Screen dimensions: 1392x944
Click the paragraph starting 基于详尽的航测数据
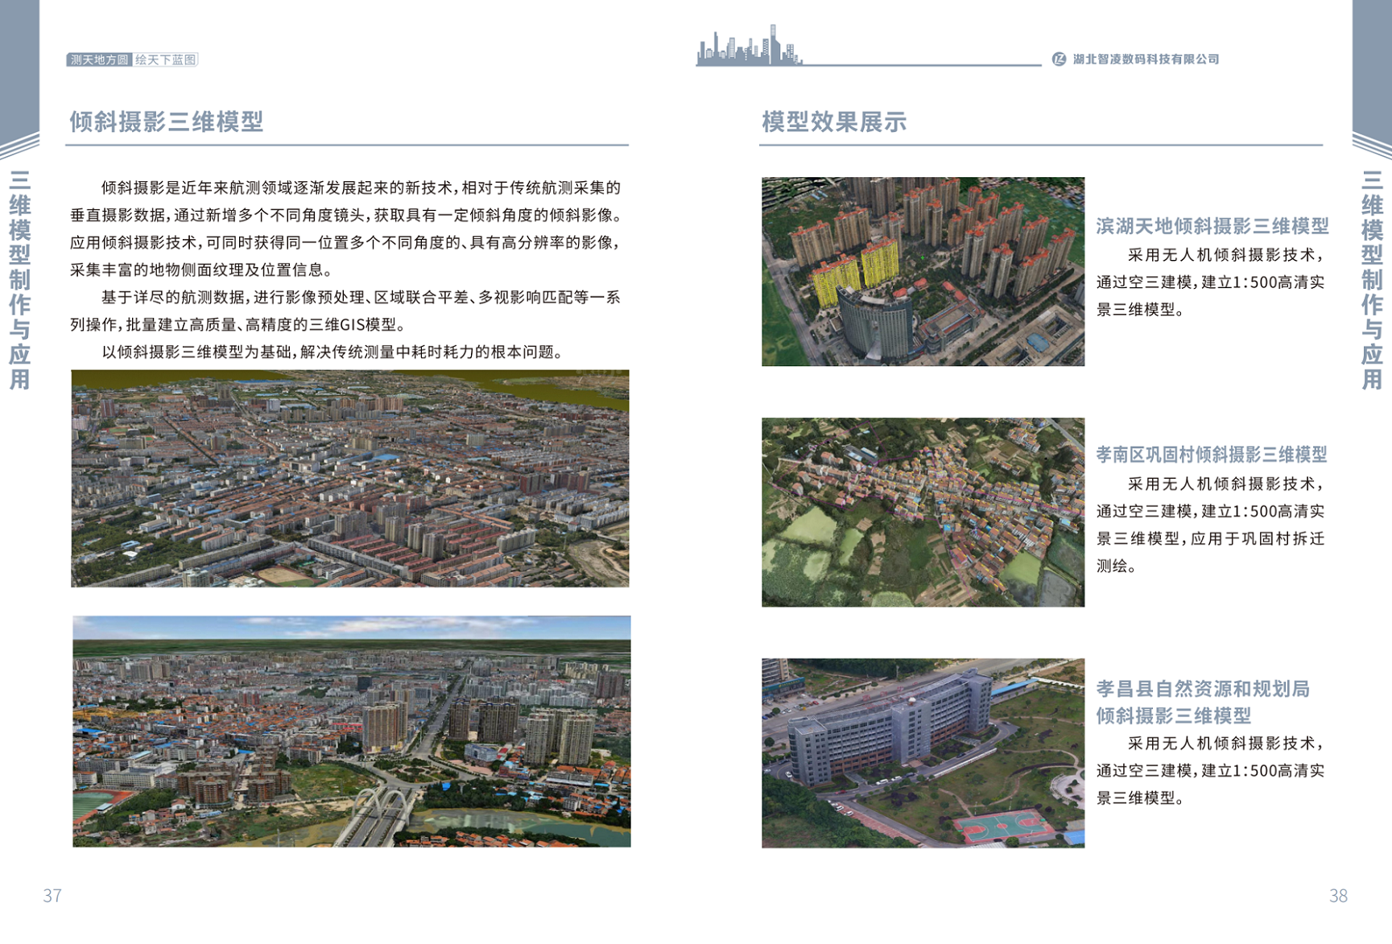click(x=345, y=311)
